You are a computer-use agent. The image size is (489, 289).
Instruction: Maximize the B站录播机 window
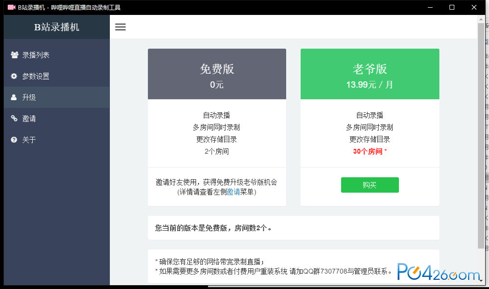point(451,7)
